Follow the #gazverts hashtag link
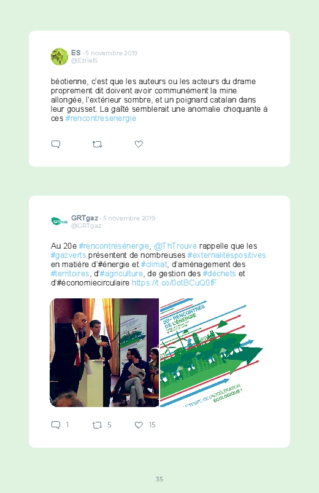Screen dimensions: 319x493 click(68, 255)
